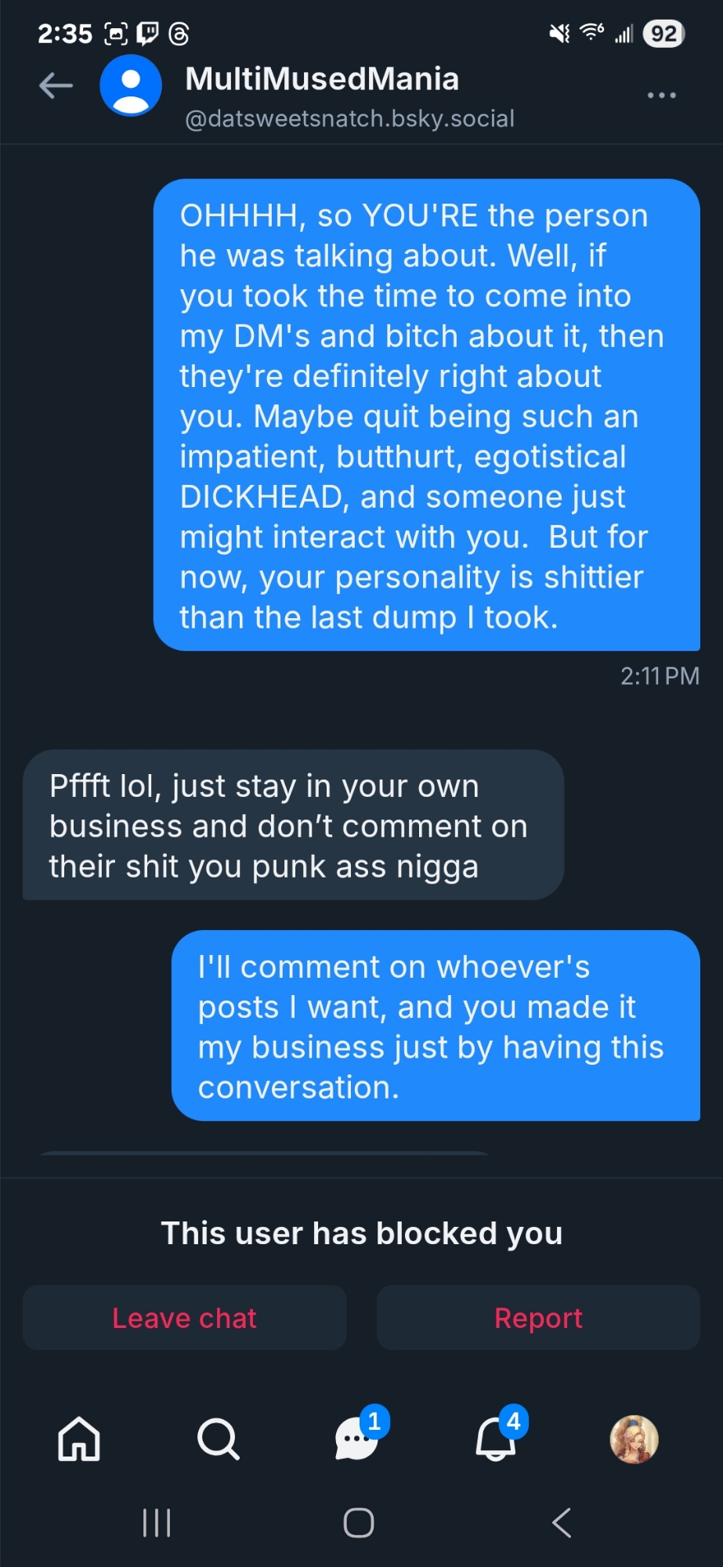
Task: Tap the Android system back chevron
Action: pyautogui.click(x=562, y=1522)
